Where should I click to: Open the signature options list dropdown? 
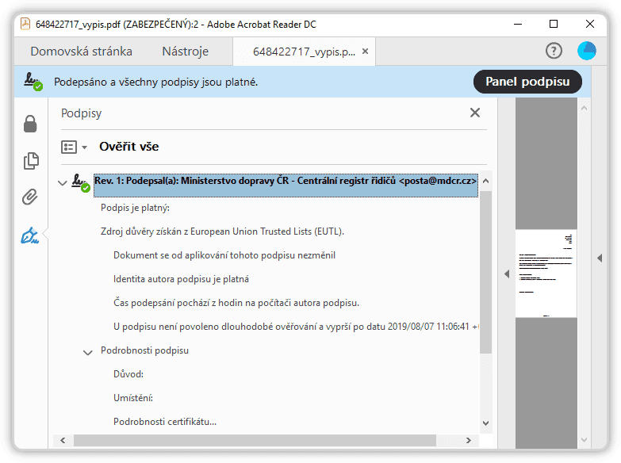point(74,147)
